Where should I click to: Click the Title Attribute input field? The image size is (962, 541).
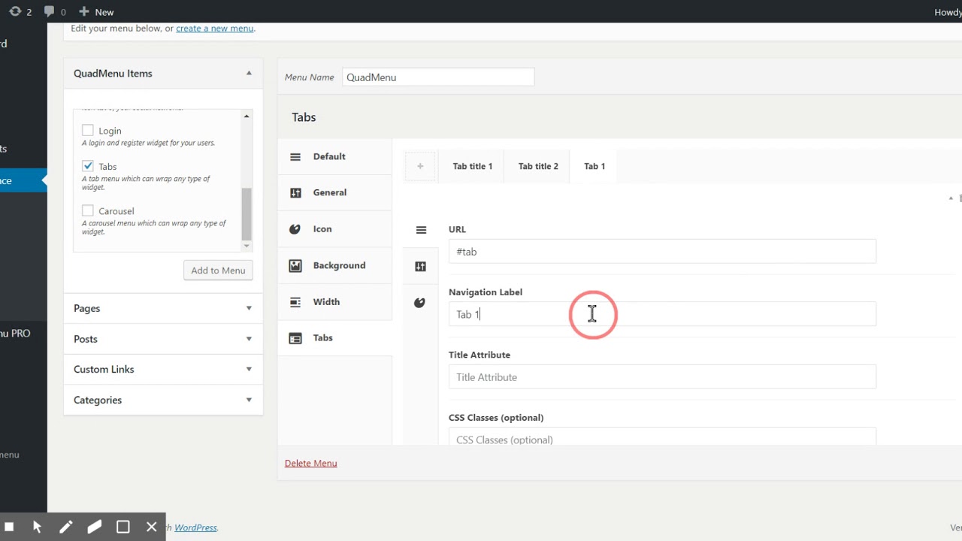tap(662, 377)
